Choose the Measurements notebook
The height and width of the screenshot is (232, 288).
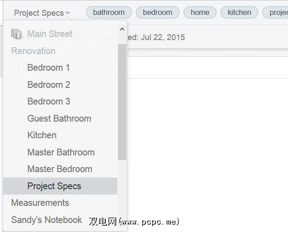point(40,203)
